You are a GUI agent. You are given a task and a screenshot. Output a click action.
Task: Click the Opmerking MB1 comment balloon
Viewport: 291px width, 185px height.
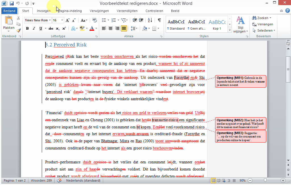pos(241,81)
